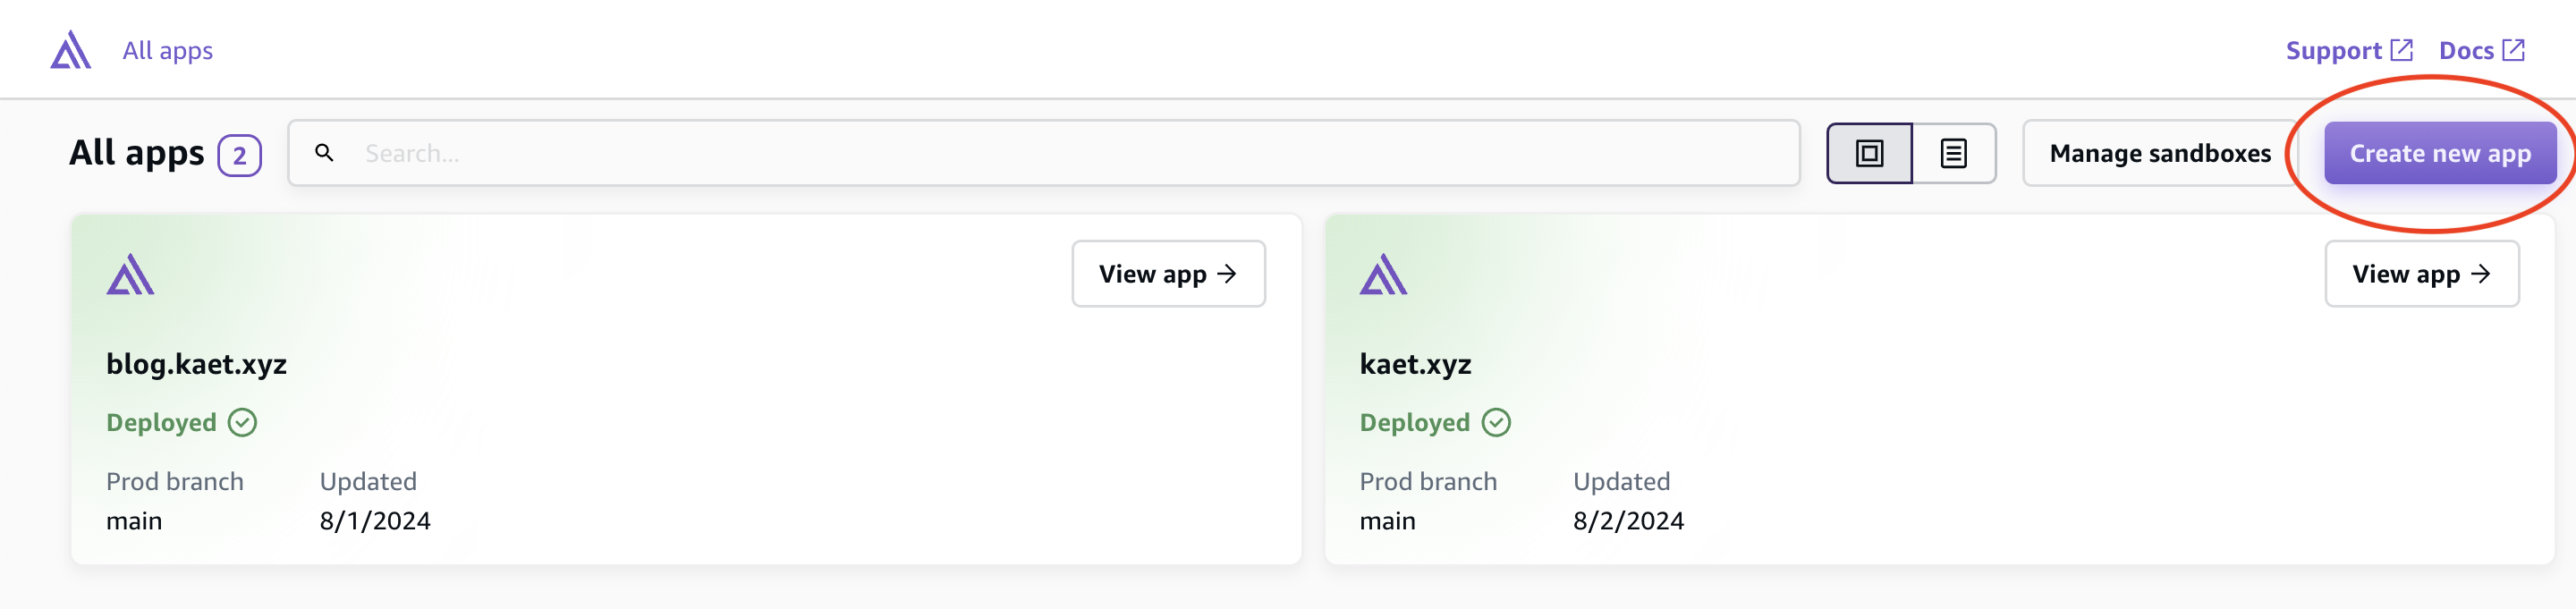This screenshot has width=2576, height=609.
Task: Click the search magnifier icon
Action: pyautogui.click(x=324, y=153)
